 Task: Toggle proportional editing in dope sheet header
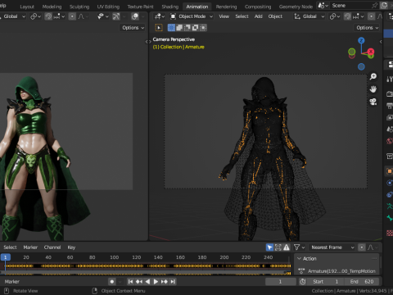click(362, 247)
